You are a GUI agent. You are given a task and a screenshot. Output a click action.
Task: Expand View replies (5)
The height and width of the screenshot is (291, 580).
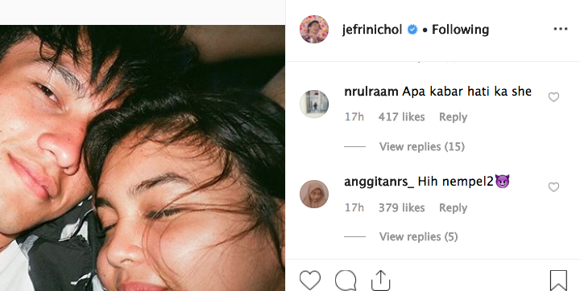pyautogui.click(x=418, y=236)
